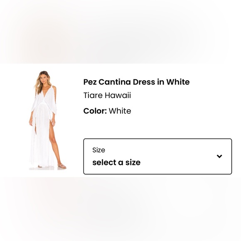Screen dimensions: 241x241
Task: Click the blurred area below the product card
Action: [x=120, y=209]
